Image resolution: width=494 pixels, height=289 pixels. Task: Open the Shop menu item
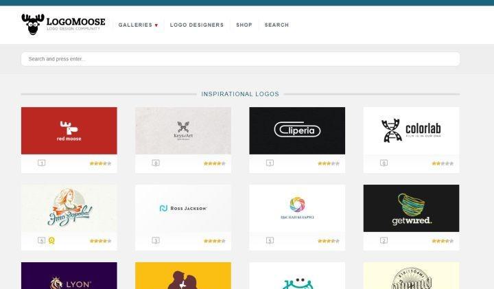click(244, 25)
